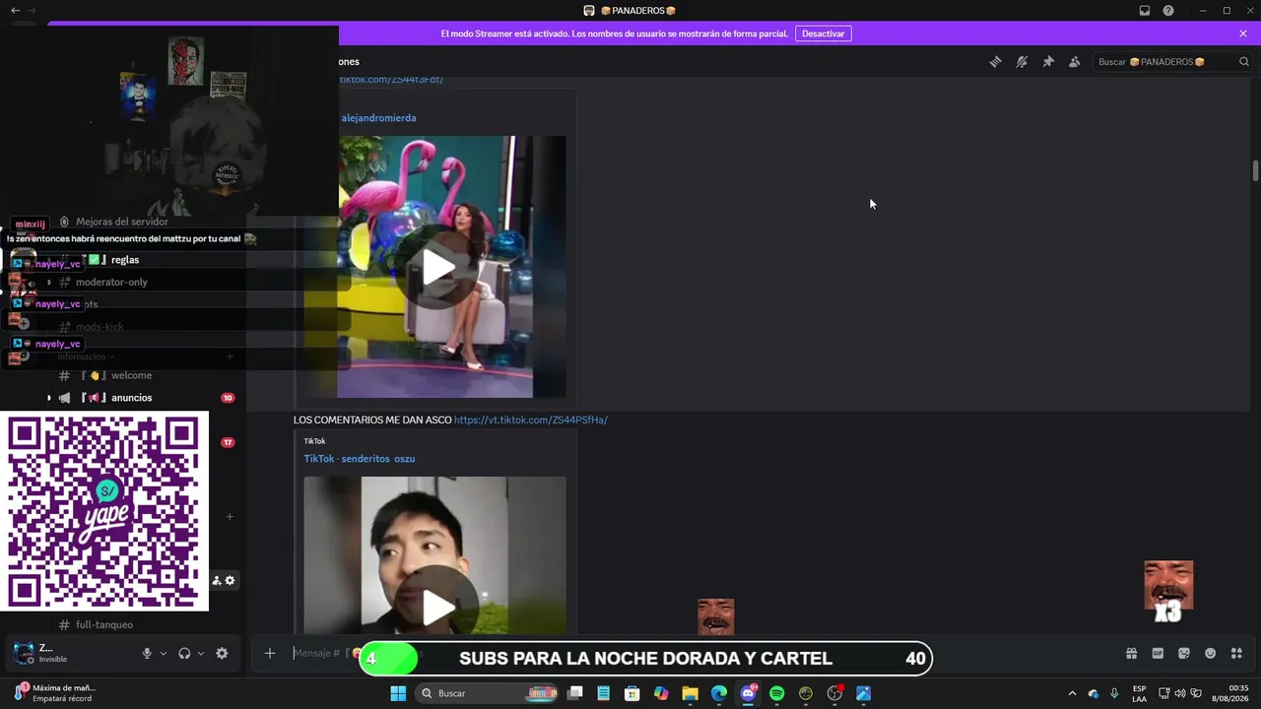Select the reglas channel
The height and width of the screenshot is (709, 1261).
click(x=125, y=260)
